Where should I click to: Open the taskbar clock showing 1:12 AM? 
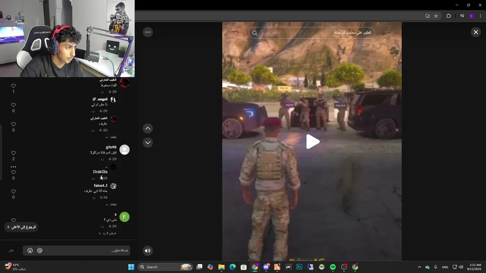475,267
